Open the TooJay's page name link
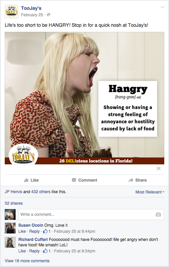 tap(31, 8)
